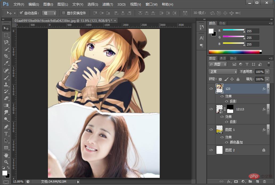
Task: Select the Rectangular Marquee tool
Action: 6,35
